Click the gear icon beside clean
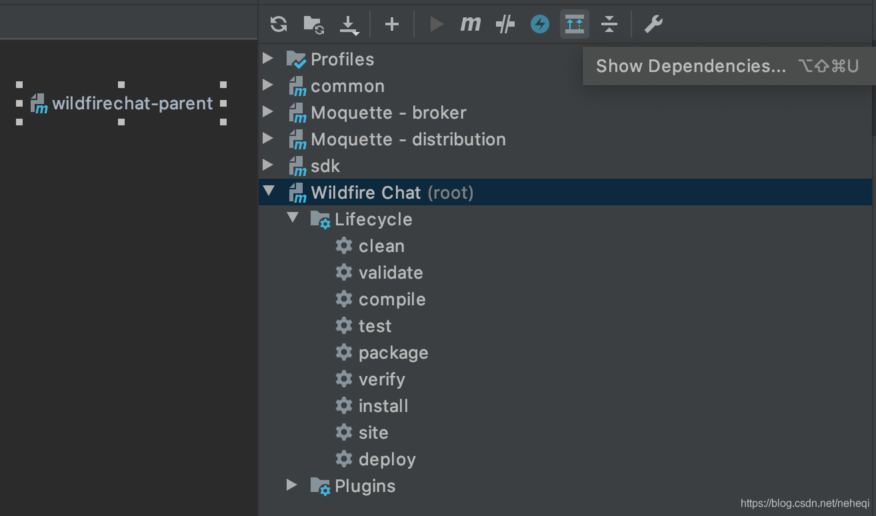This screenshot has width=876, height=516. click(344, 245)
